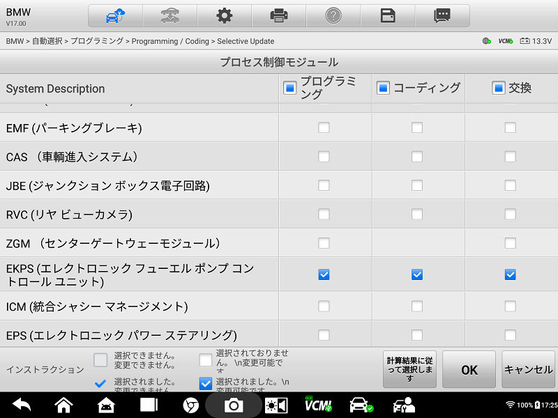Check coding for ICM chassis management
The image size is (558, 418).
pos(417,306)
